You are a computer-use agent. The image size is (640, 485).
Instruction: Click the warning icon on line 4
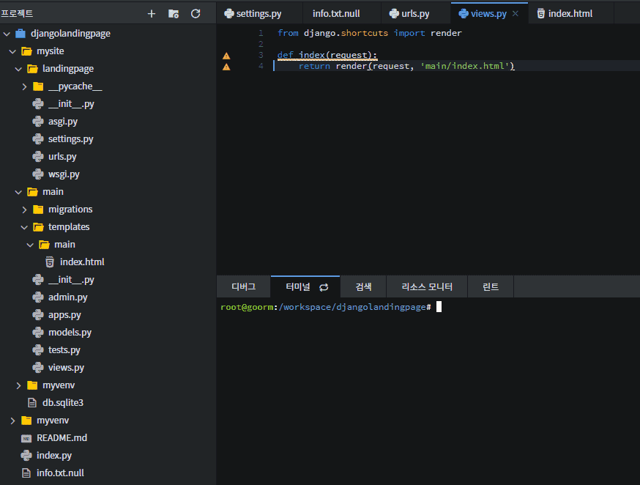point(226,67)
